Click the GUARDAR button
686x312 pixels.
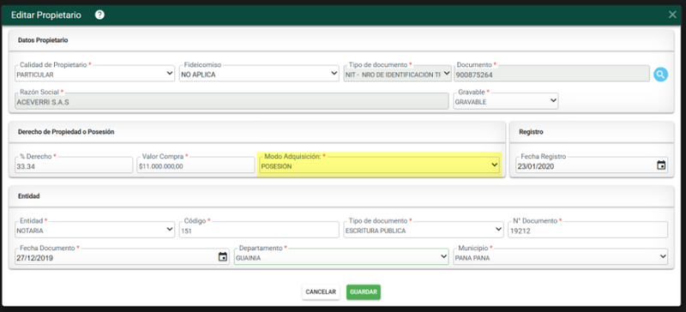[x=364, y=292]
